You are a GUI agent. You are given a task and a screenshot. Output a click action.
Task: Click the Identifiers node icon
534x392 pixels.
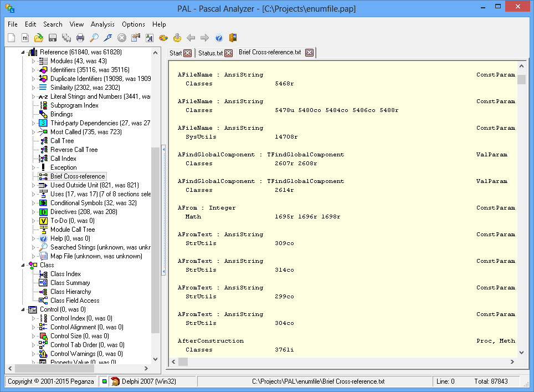[x=43, y=70]
